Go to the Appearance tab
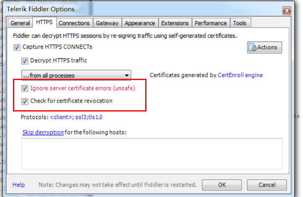Screen dimensions: 303x197 [140, 23]
